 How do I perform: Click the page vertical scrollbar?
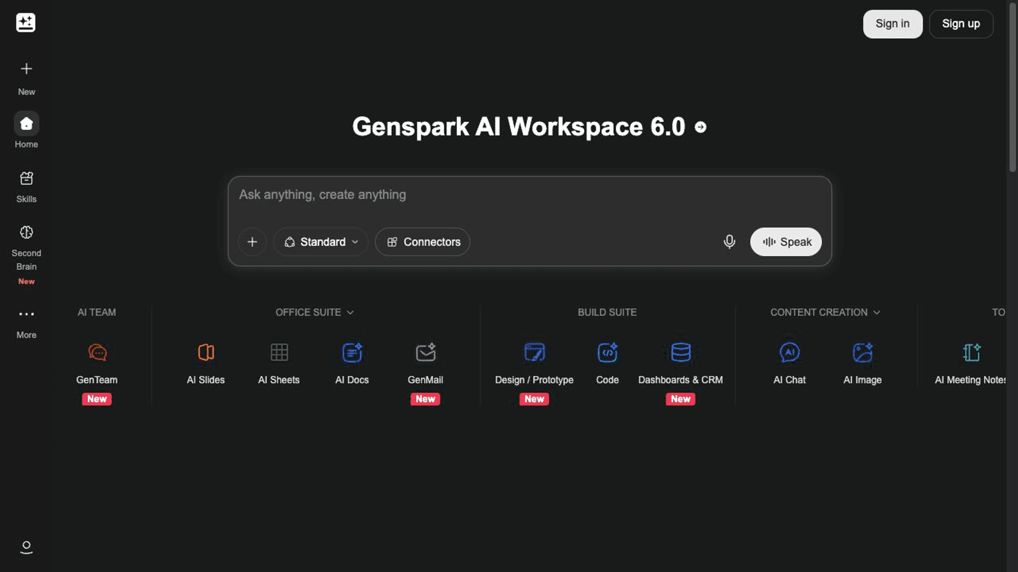point(1012,88)
